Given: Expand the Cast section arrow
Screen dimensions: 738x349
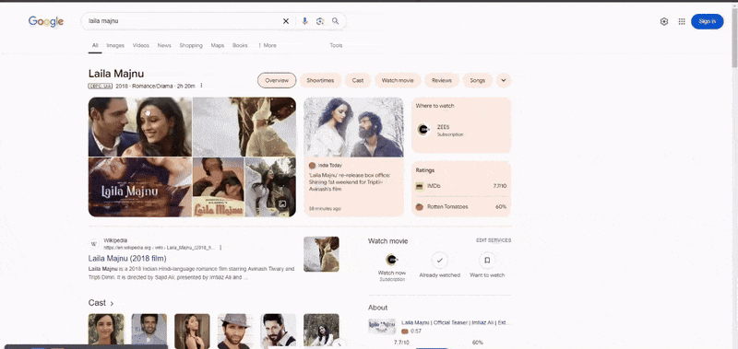Looking at the screenshot, I should (x=112, y=304).
